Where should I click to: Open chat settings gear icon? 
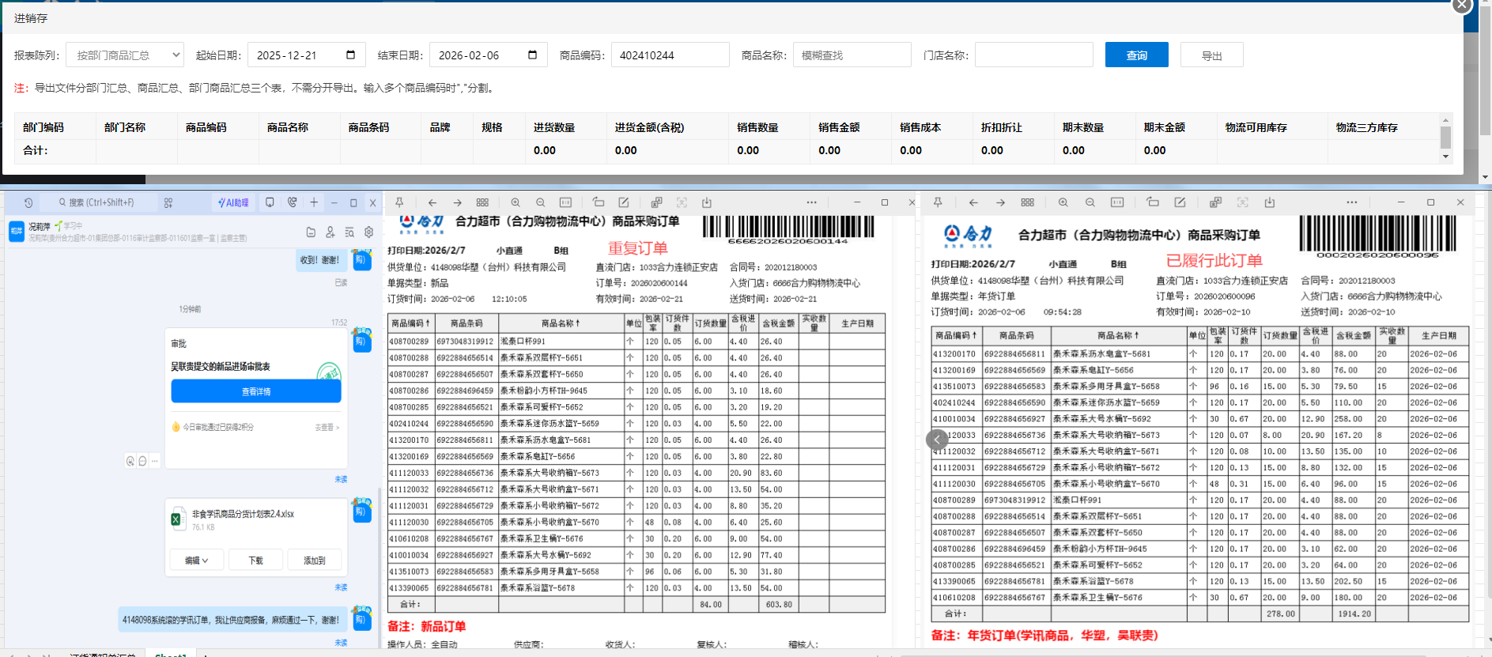pos(368,232)
